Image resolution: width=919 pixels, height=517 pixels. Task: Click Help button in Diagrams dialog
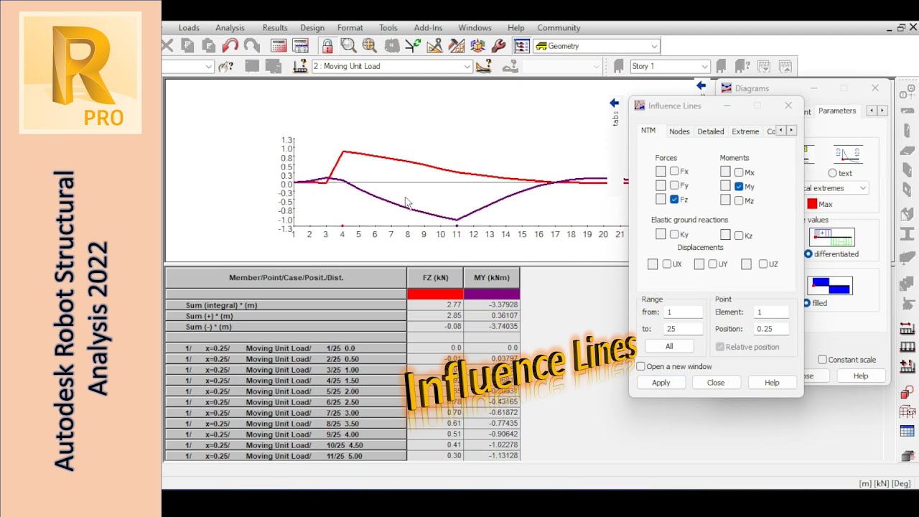click(861, 376)
